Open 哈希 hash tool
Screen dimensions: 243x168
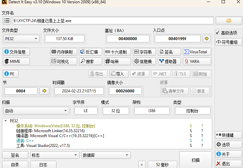(118, 61)
